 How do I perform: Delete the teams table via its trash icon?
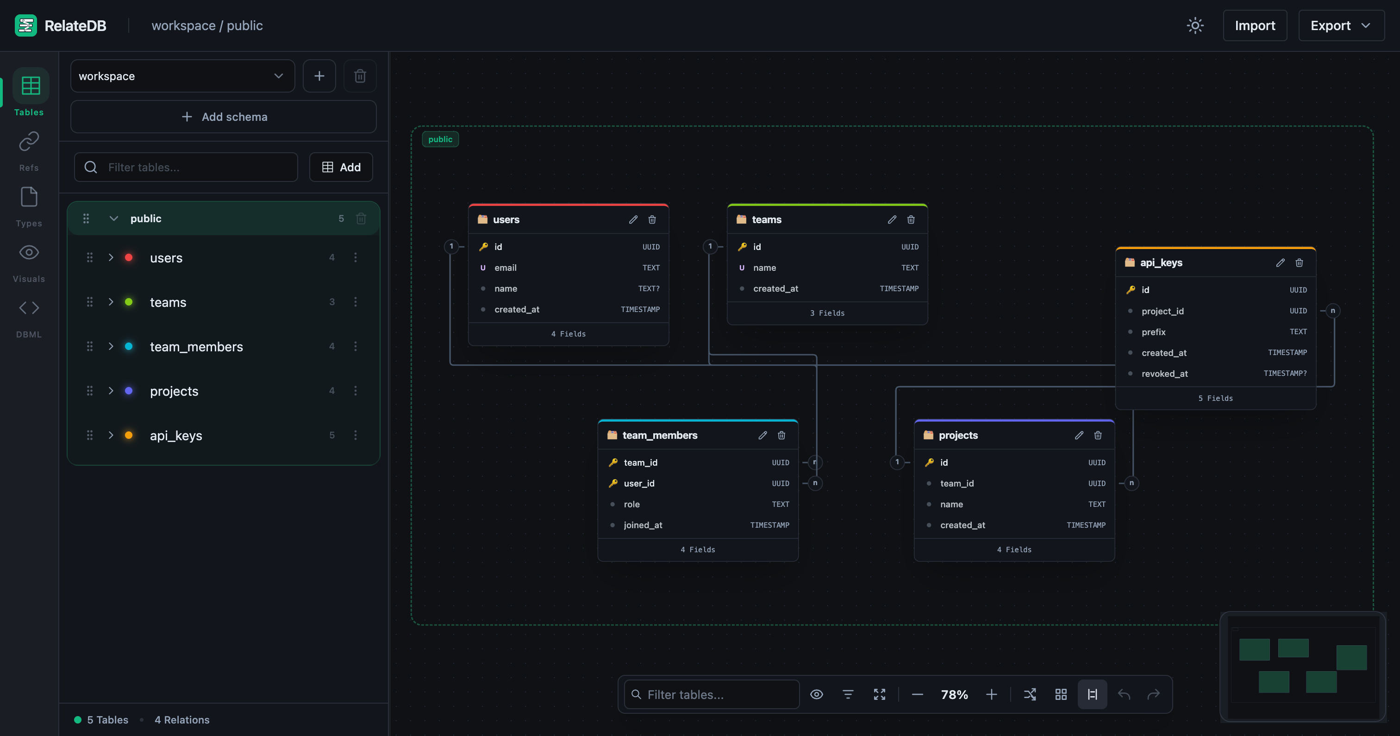[x=911, y=219]
